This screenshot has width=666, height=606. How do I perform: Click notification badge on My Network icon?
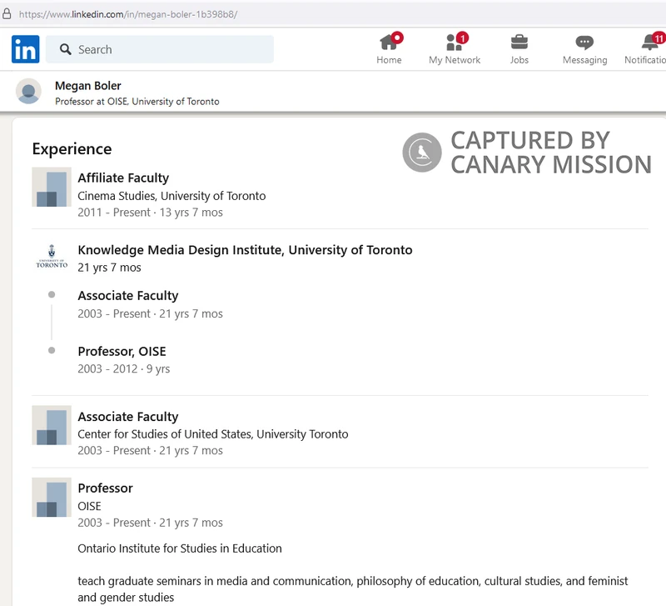pos(463,38)
